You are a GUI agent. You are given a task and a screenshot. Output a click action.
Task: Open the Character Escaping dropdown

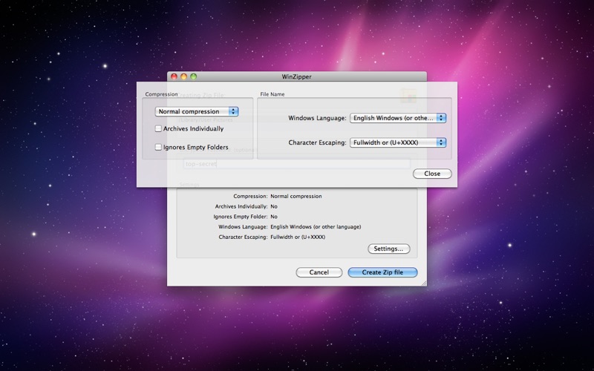click(398, 142)
